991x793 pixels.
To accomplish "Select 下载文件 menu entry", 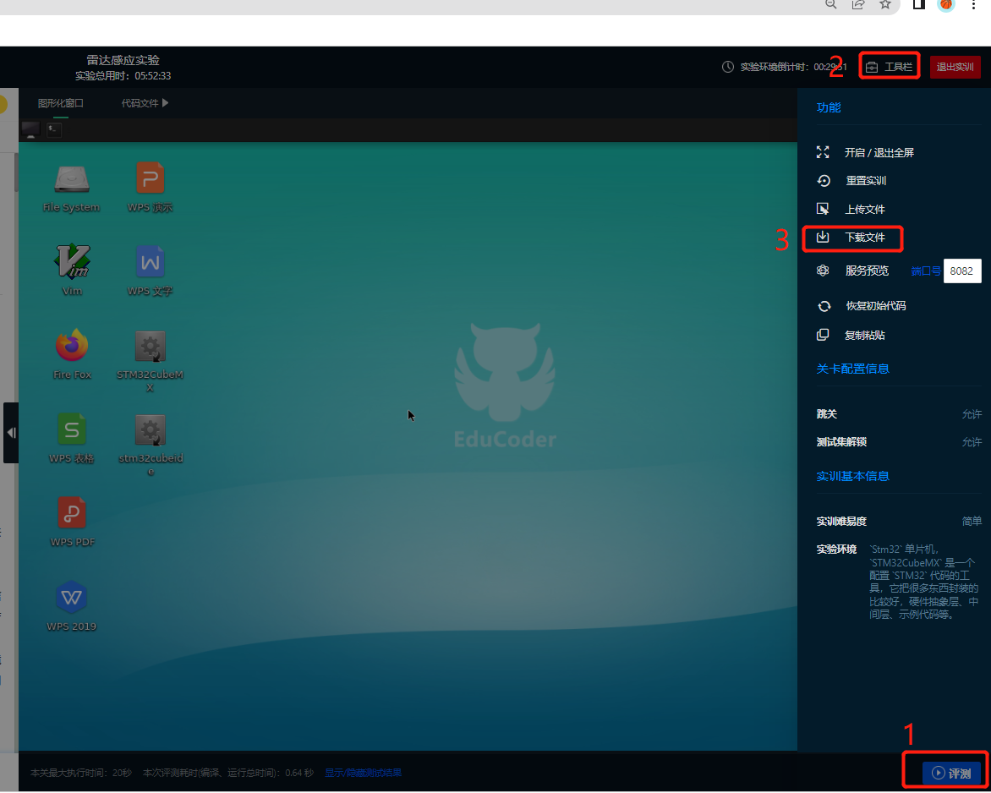I will (865, 237).
